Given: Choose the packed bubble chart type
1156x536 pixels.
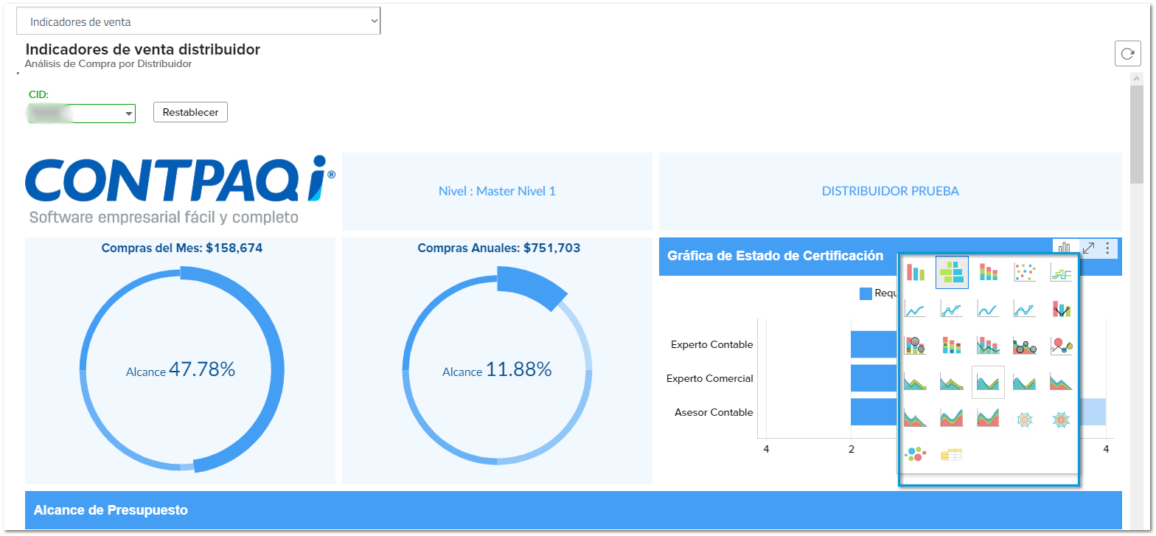Looking at the screenshot, I should [915, 454].
